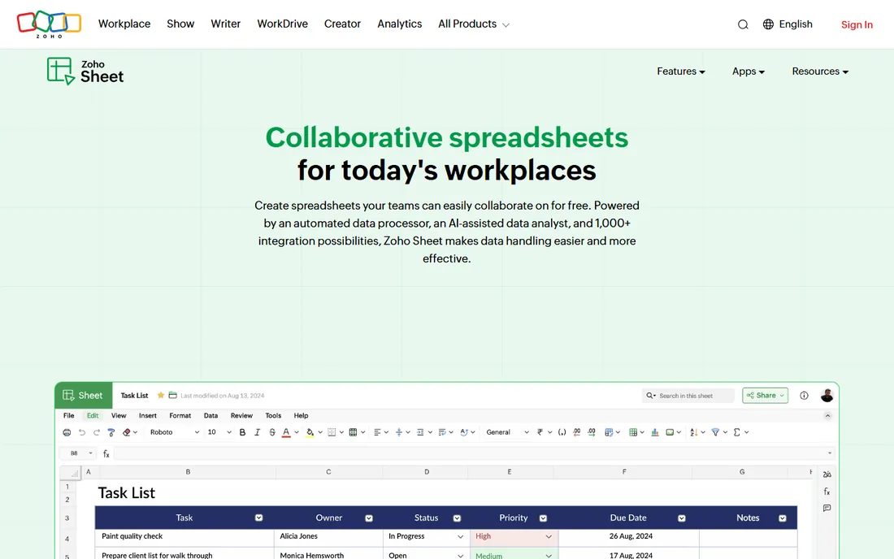Click the vertical align icon
Viewport: 894px width, 559px height.
click(399, 432)
